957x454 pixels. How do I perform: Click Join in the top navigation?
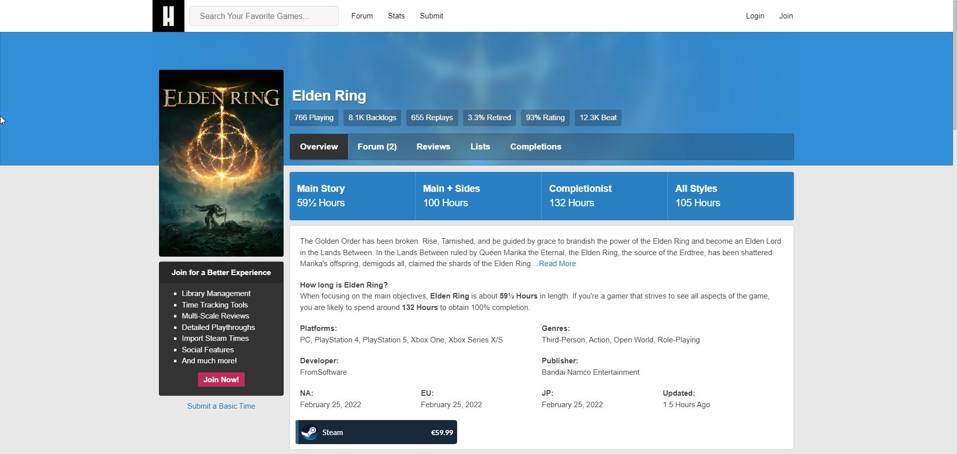pos(786,16)
